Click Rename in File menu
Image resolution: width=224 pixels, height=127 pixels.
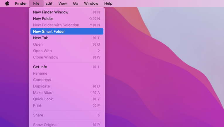(67, 73)
